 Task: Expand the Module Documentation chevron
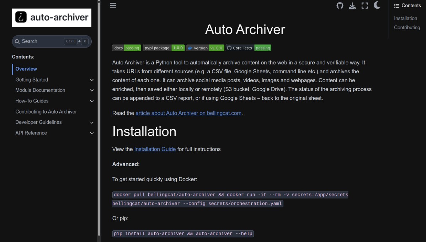tap(92, 90)
